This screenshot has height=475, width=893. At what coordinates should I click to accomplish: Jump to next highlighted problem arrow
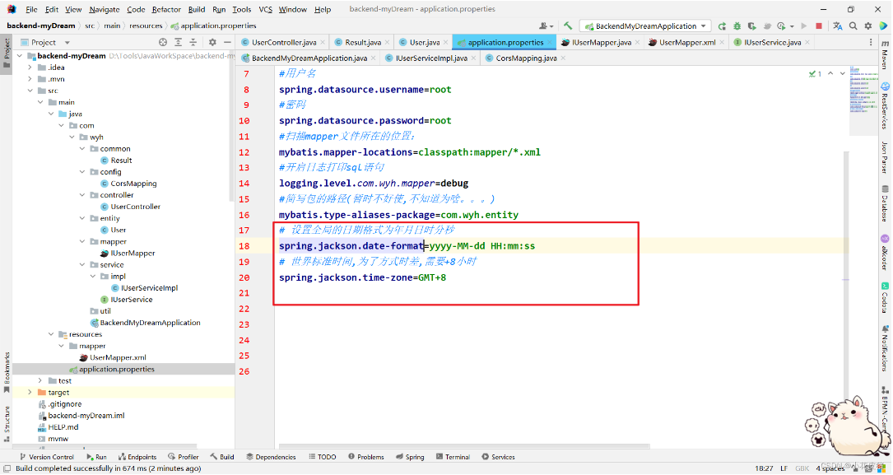tap(842, 73)
